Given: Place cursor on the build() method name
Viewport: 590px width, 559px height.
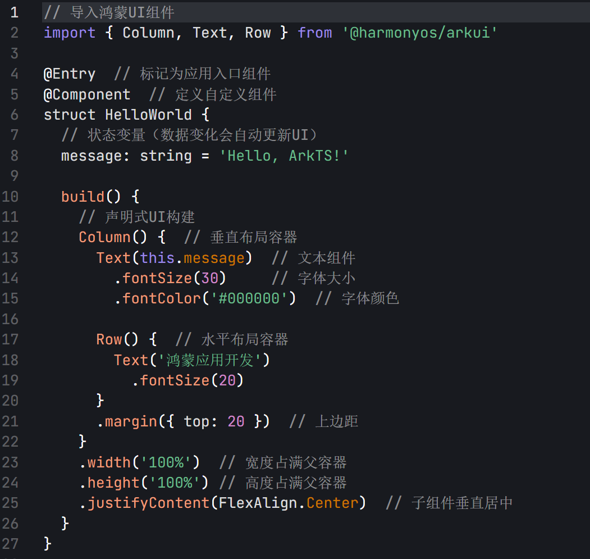Looking at the screenshot, I should pyautogui.click(x=83, y=197).
